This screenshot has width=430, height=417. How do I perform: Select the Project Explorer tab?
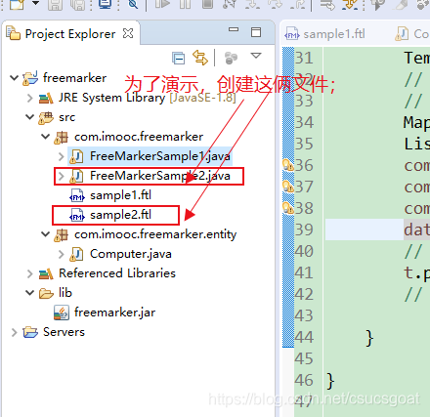[70, 34]
